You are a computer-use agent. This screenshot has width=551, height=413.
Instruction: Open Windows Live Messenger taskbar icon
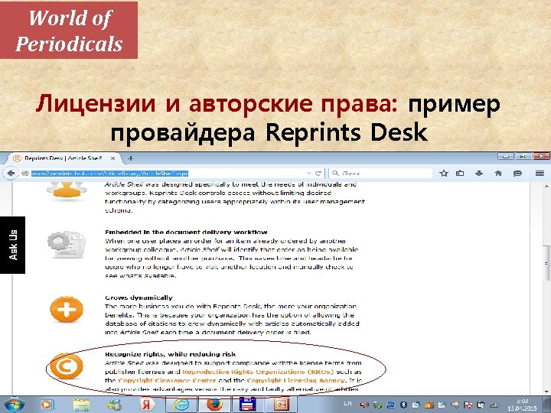(115, 405)
